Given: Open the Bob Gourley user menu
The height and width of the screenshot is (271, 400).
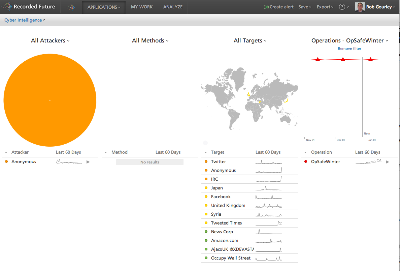Looking at the screenshot, I should (380, 7).
